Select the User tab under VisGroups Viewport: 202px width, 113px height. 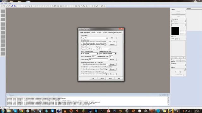[173, 39]
